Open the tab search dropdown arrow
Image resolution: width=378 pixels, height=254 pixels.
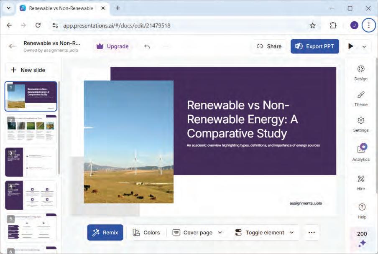click(x=9, y=8)
